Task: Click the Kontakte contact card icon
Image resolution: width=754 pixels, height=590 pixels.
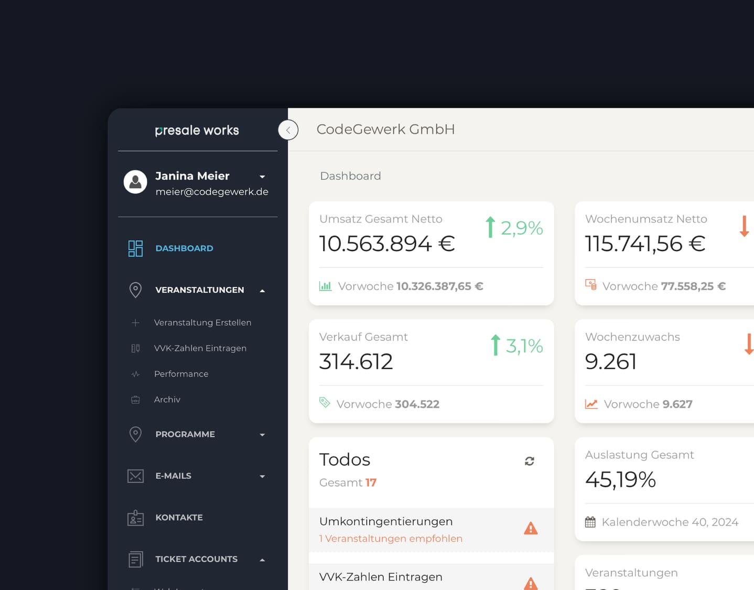Action: [135, 518]
